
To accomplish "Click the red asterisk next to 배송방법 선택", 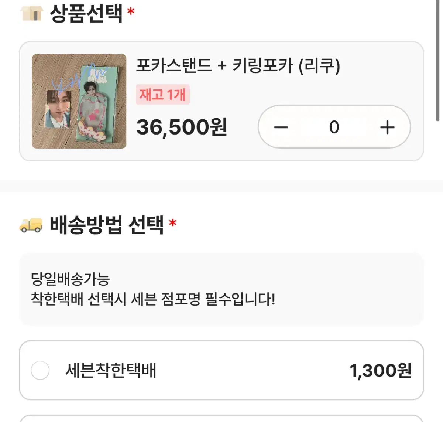I will [172, 223].
